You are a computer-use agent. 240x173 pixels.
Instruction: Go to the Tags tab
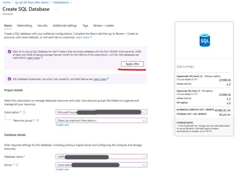click(85, 25)
